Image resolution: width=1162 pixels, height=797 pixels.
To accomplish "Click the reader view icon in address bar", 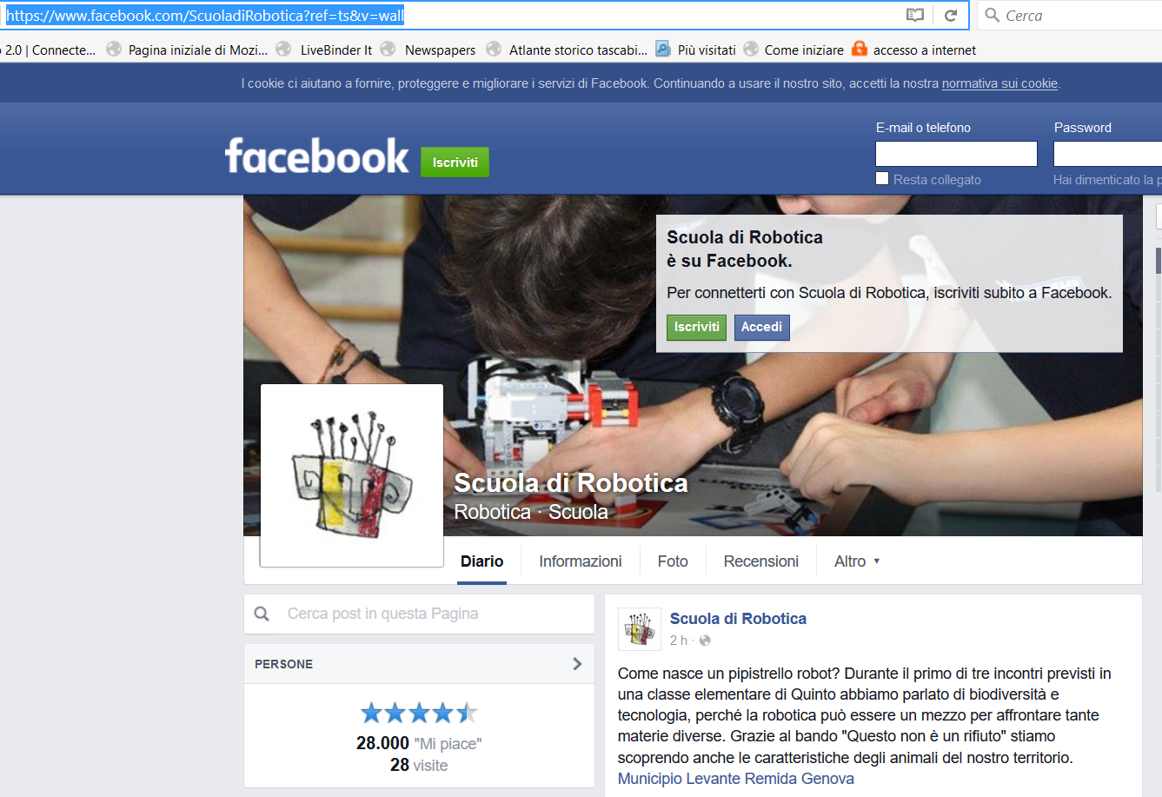I will click(x=915, y=15).
